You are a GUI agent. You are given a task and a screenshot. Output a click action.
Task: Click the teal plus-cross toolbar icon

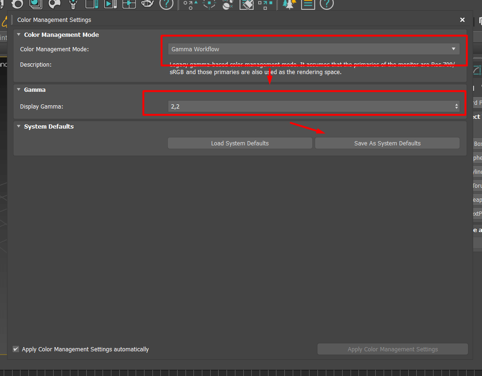tap(129, 4)
